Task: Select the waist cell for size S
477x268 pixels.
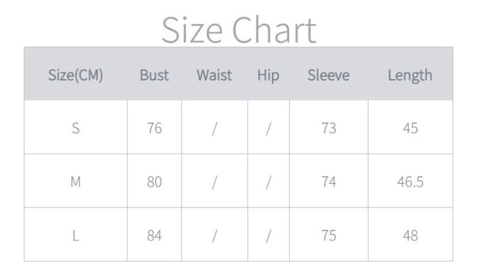Action: click(x=214, y=128)
